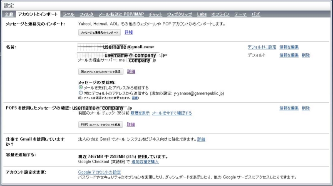Edit info for the POP3 account
This screenshot has width=333, height=186.
pos(289,108)
